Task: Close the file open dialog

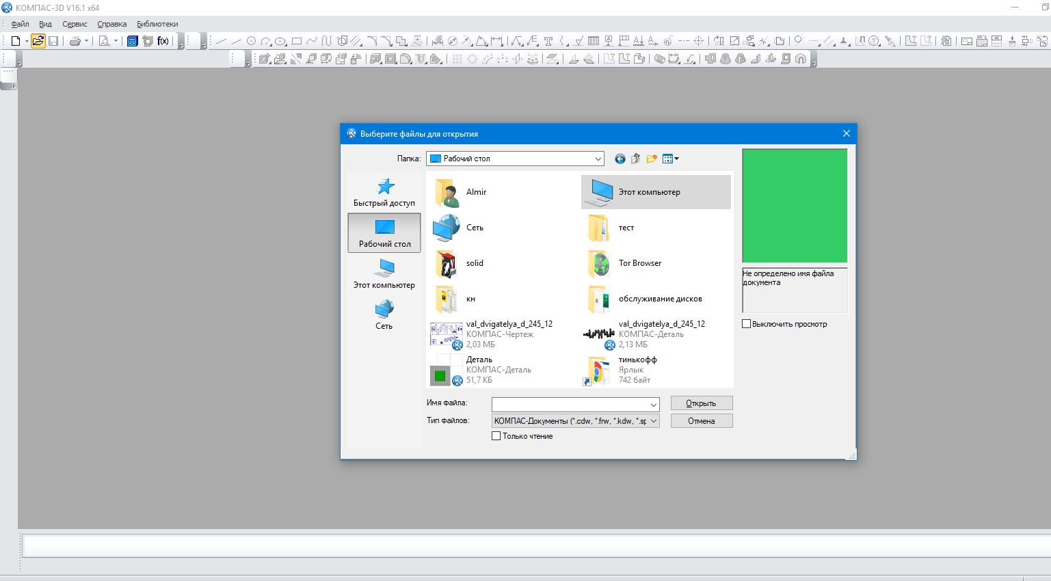Action: (x=846, y=133)
